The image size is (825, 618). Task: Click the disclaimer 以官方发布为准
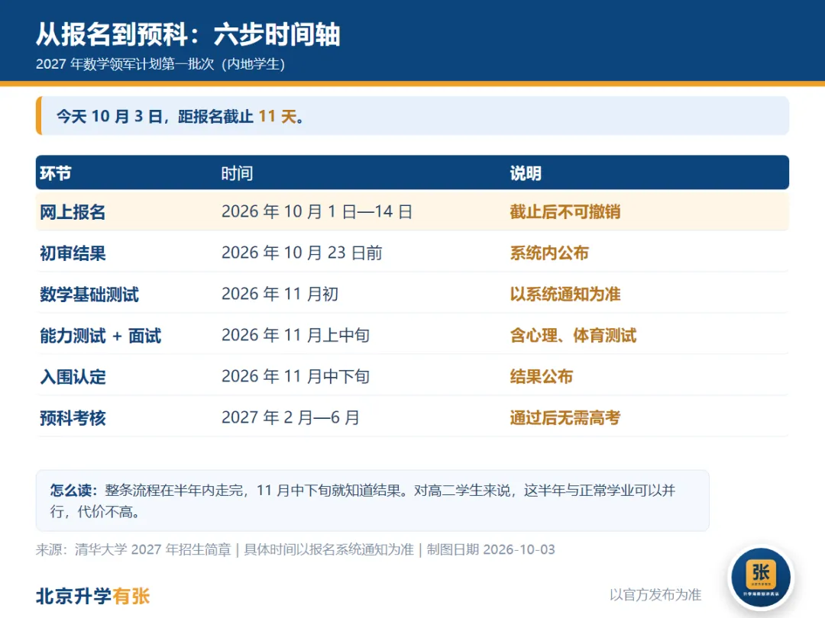click(655, 595)
